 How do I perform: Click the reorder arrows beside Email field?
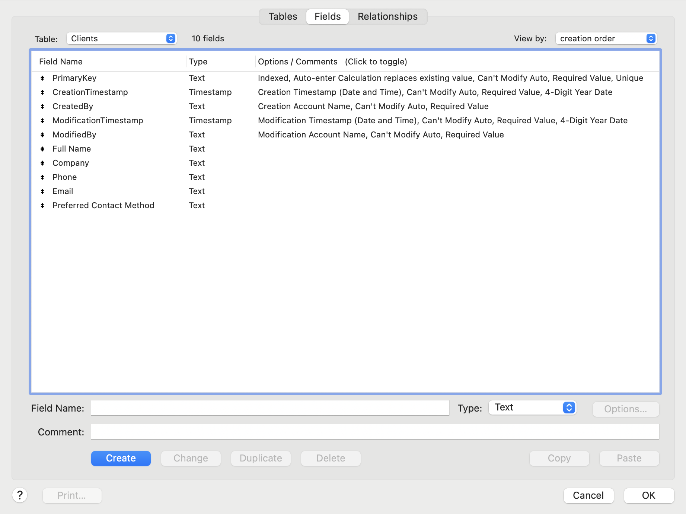pyautogui.click(x=42, y=191)
